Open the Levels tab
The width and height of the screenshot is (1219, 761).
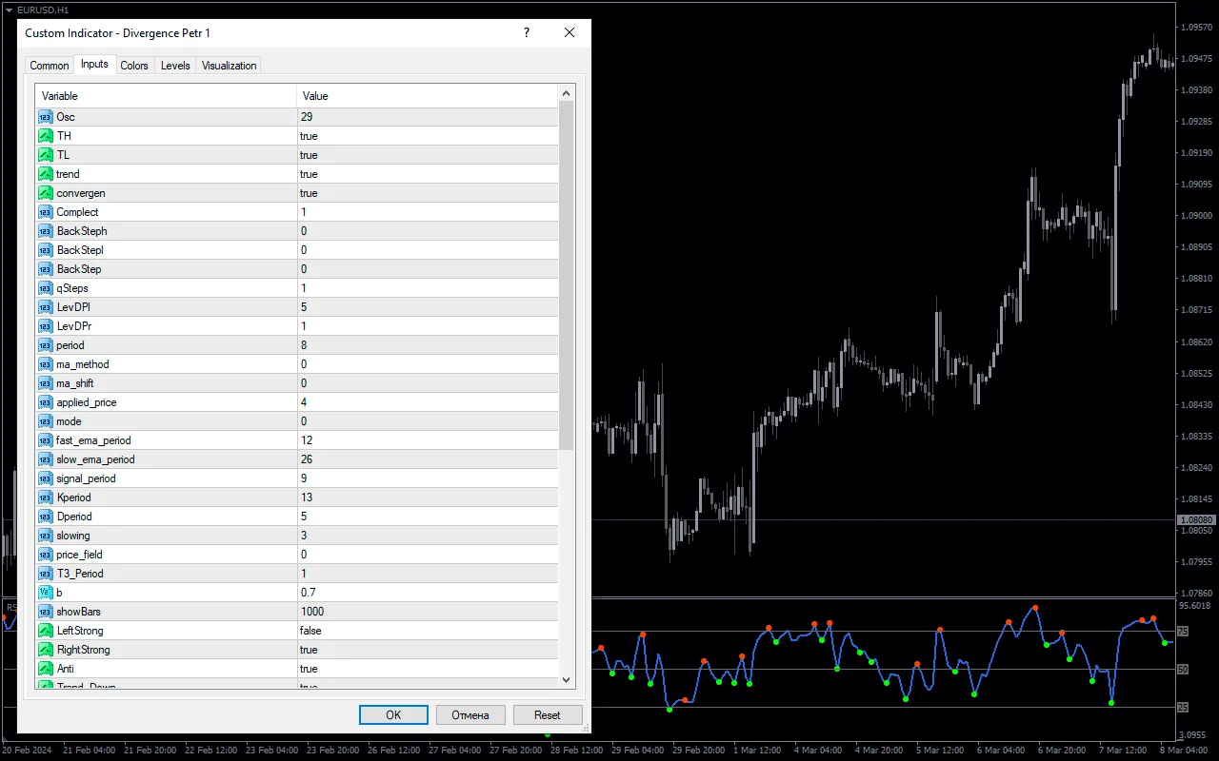pyautogui.click(x=175, y=66)
